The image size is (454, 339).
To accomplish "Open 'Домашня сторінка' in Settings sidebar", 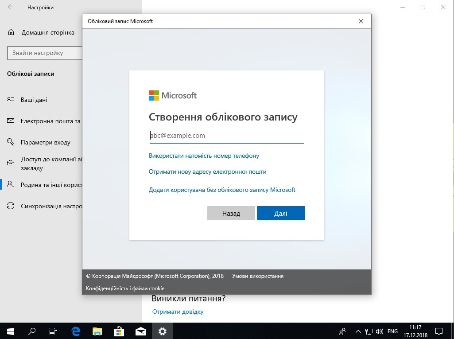I will [48, 32].
